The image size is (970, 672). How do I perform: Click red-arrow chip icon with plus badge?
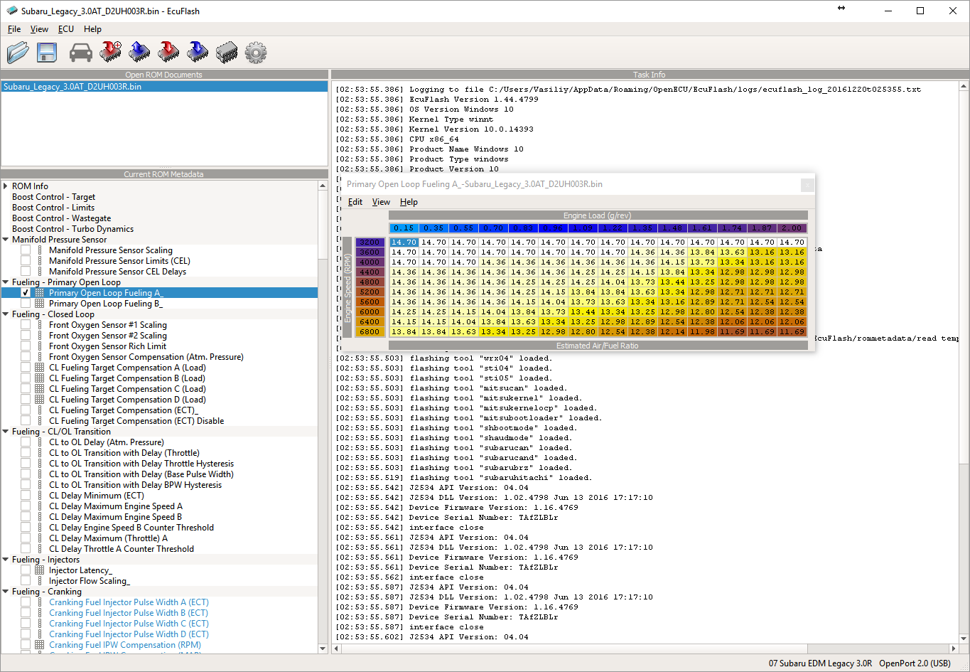tap(111, 51)
